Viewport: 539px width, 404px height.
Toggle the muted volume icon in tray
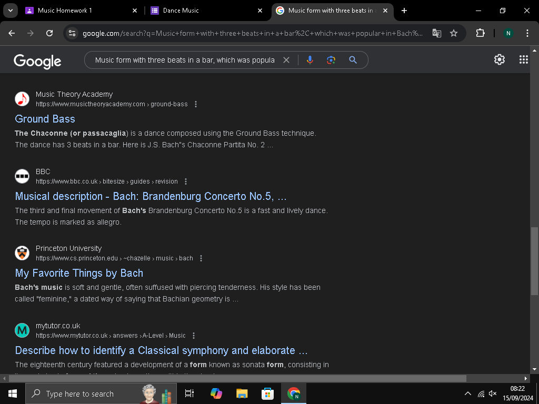tap(493, 393)
